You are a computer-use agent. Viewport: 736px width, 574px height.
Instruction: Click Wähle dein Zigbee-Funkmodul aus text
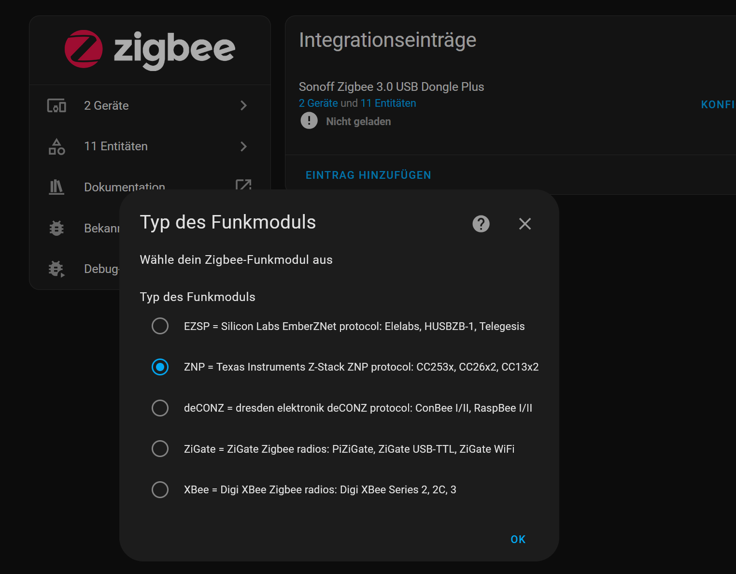[236, 259]
